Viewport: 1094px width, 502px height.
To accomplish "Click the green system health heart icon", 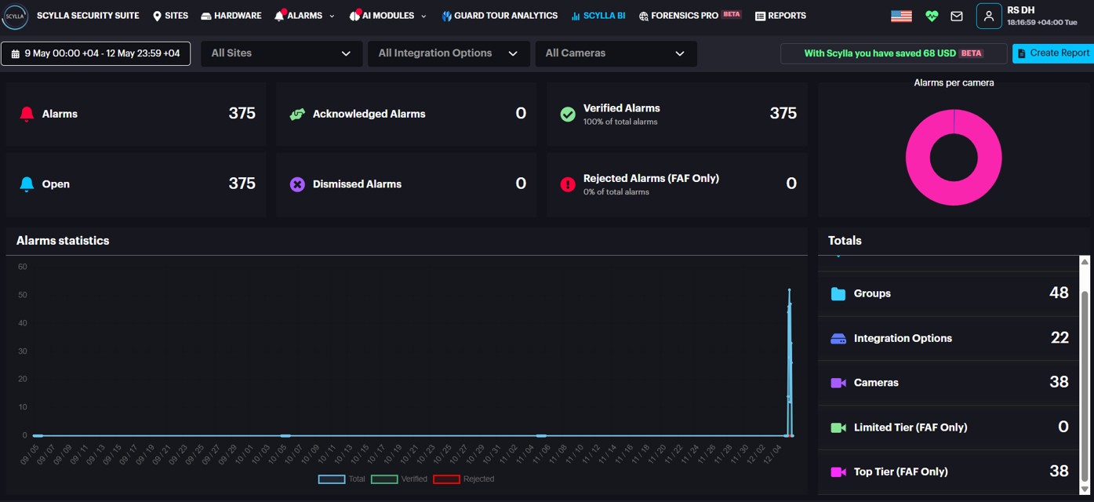I will click(x=932, y=16).
